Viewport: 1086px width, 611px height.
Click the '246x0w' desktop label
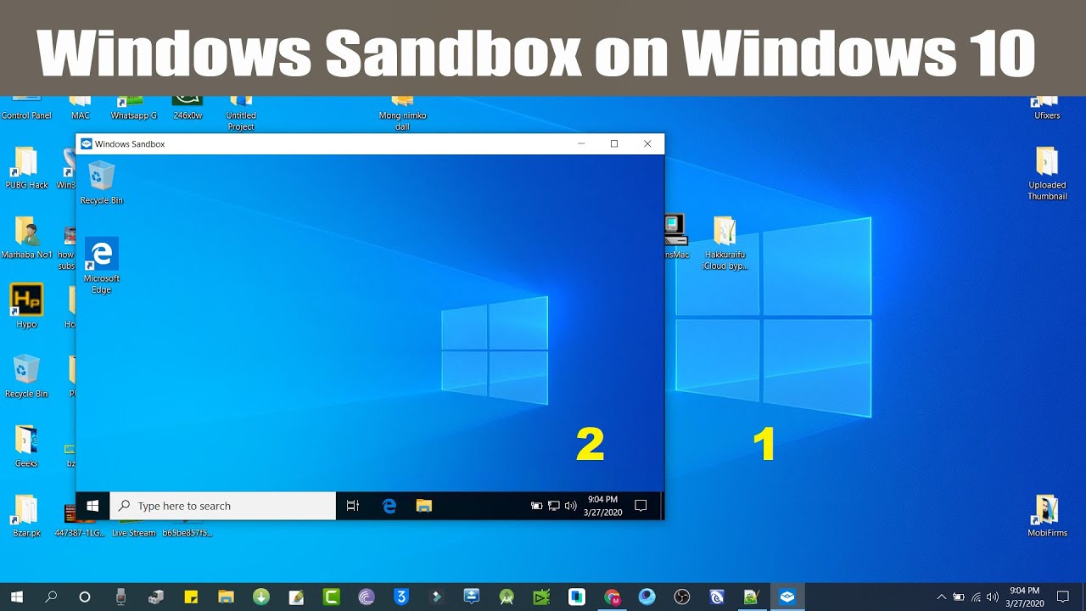(188, 115)
